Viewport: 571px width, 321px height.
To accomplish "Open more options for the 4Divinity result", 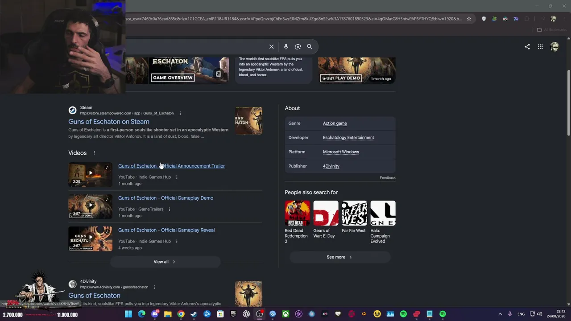I will pos(154,287).
